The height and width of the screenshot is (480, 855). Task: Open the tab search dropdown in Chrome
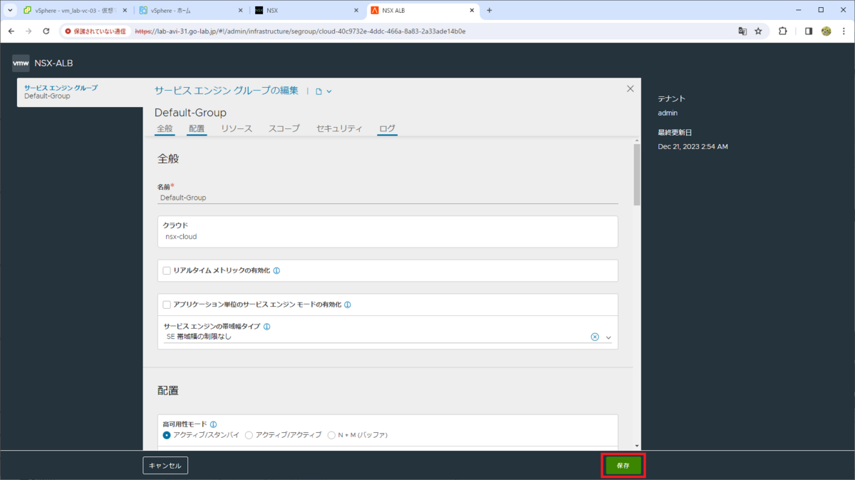(x=10, y=11)
